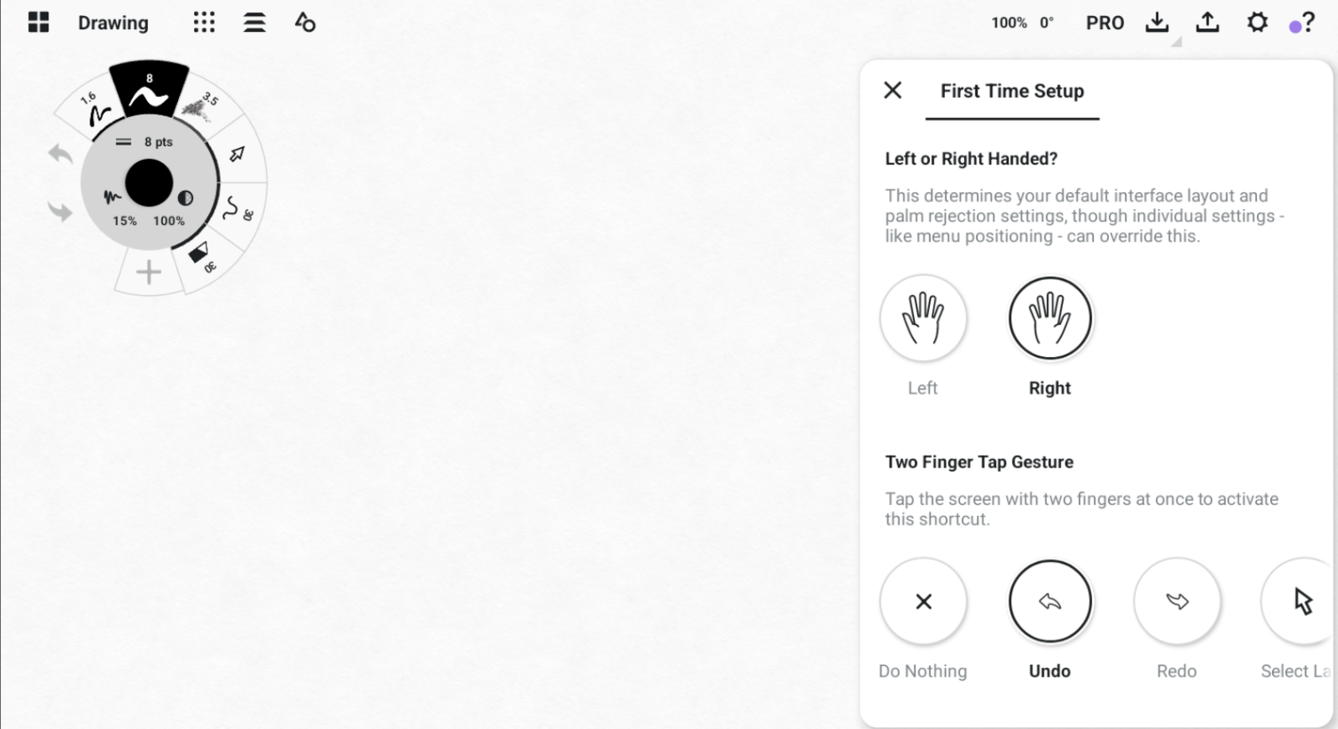The height and width of the screenshot is (729, 1338).
Task: Close the First Time Setup panel
Action: tap(893, 90)
